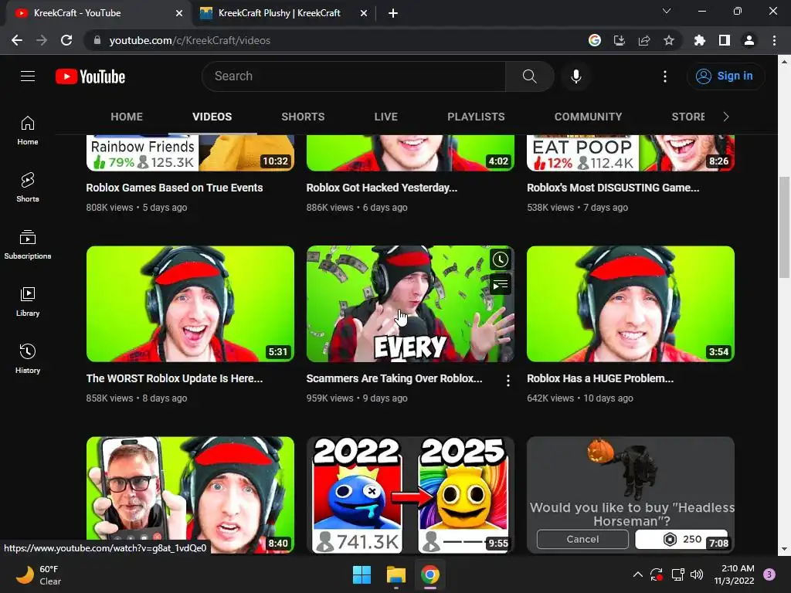
Task: Select the VIDEOS channel tab
Action: pos(212,117)
